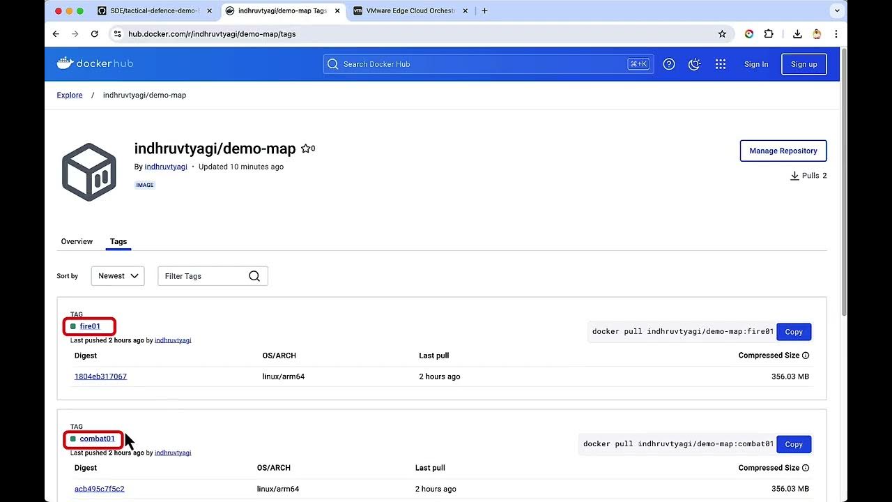Switch to VMware Edge Cloud Orchestrator tab
This screenshot has height=502, width=892.
click(x=410, y=10)
